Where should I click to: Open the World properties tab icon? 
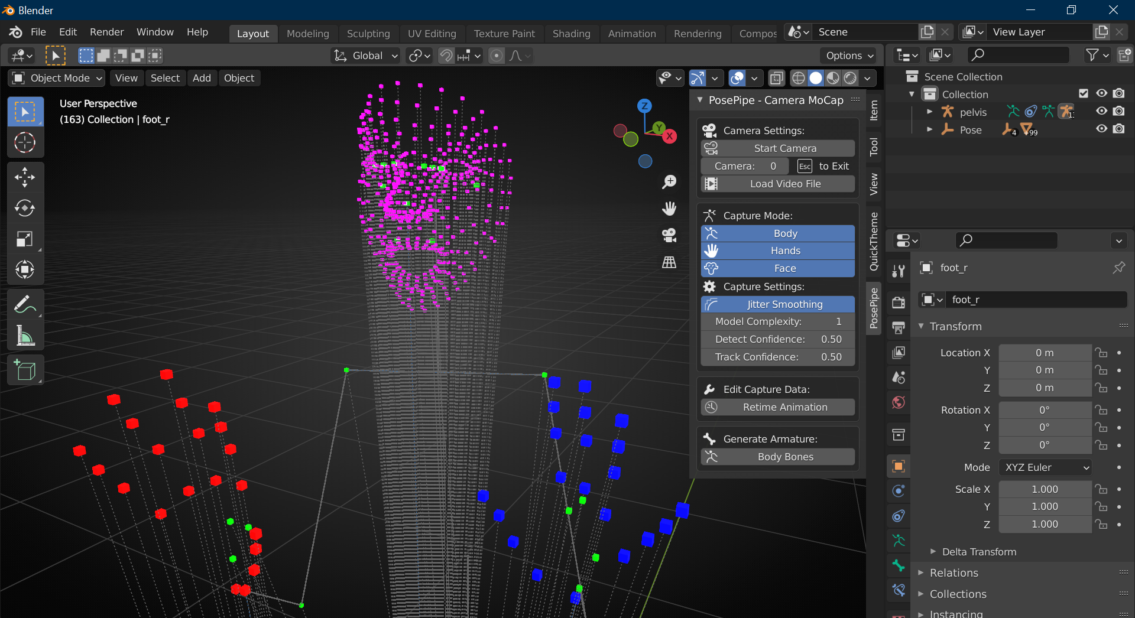(x=899, y=402)
